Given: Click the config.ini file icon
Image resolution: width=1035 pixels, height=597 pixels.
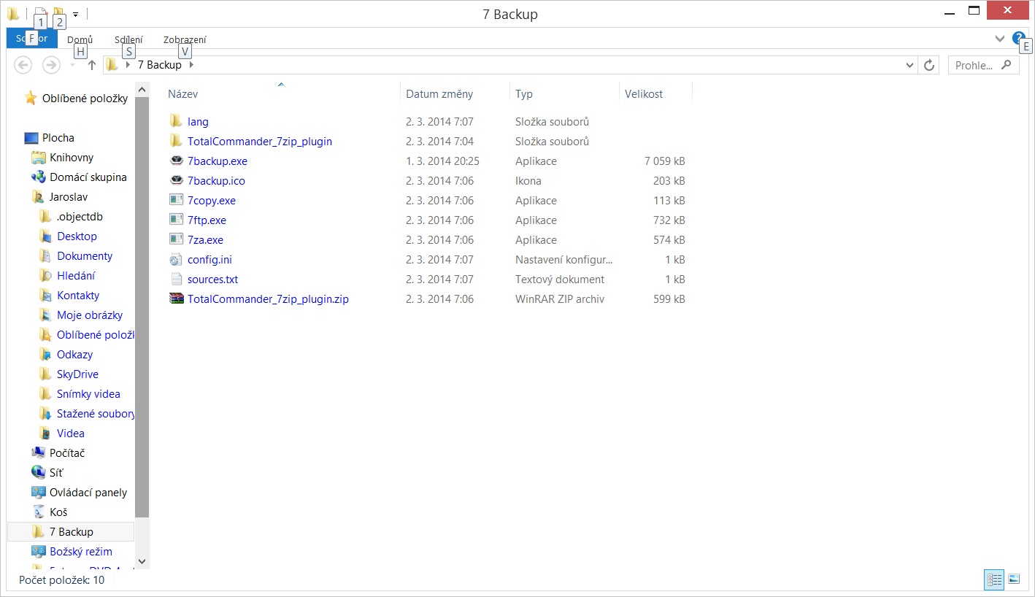Looking at the screenshot, I should coord(176,260).
